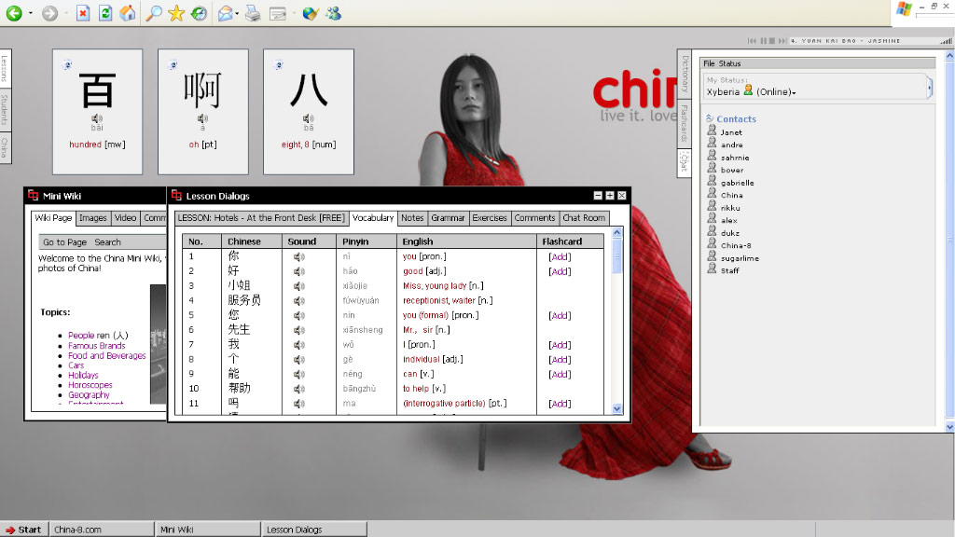Open the Back button history dropdown arrow

pos(30,13)
